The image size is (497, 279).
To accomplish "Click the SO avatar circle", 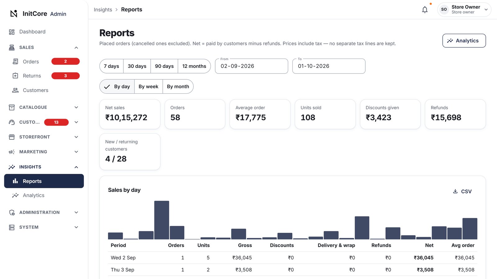I will [x=444, y=9].
